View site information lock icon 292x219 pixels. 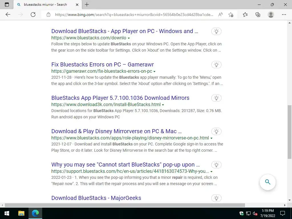click(x=48, y=15)
